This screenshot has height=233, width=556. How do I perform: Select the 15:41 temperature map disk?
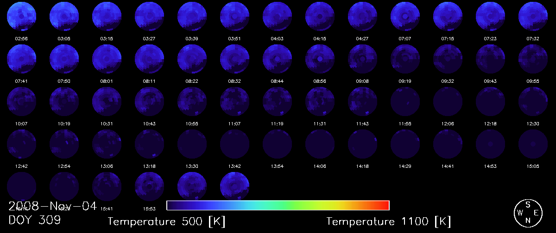(x=107, y=187)
